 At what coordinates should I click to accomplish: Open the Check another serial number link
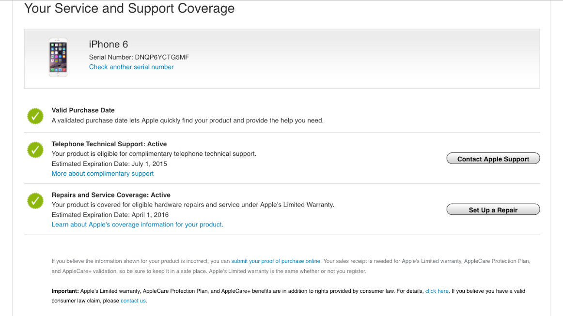[131, 67]
